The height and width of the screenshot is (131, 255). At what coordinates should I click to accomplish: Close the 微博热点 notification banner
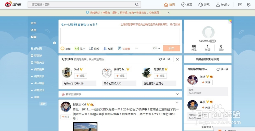[169, 13]
